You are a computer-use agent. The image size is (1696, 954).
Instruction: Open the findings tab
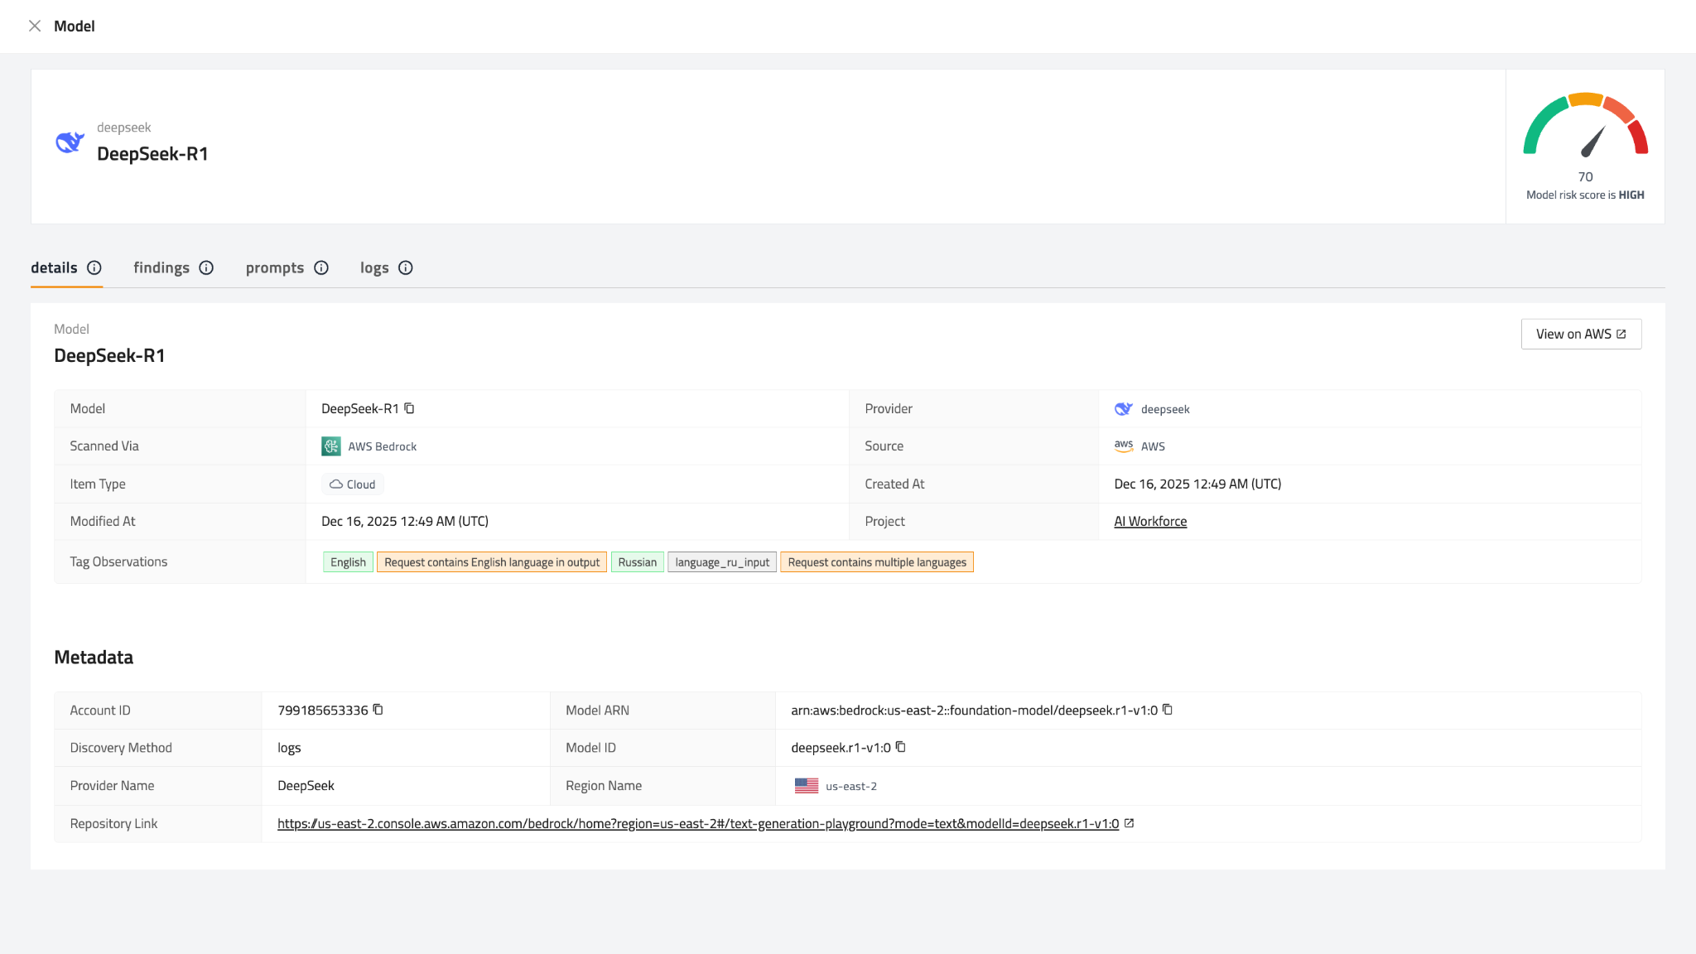[161, 267]
